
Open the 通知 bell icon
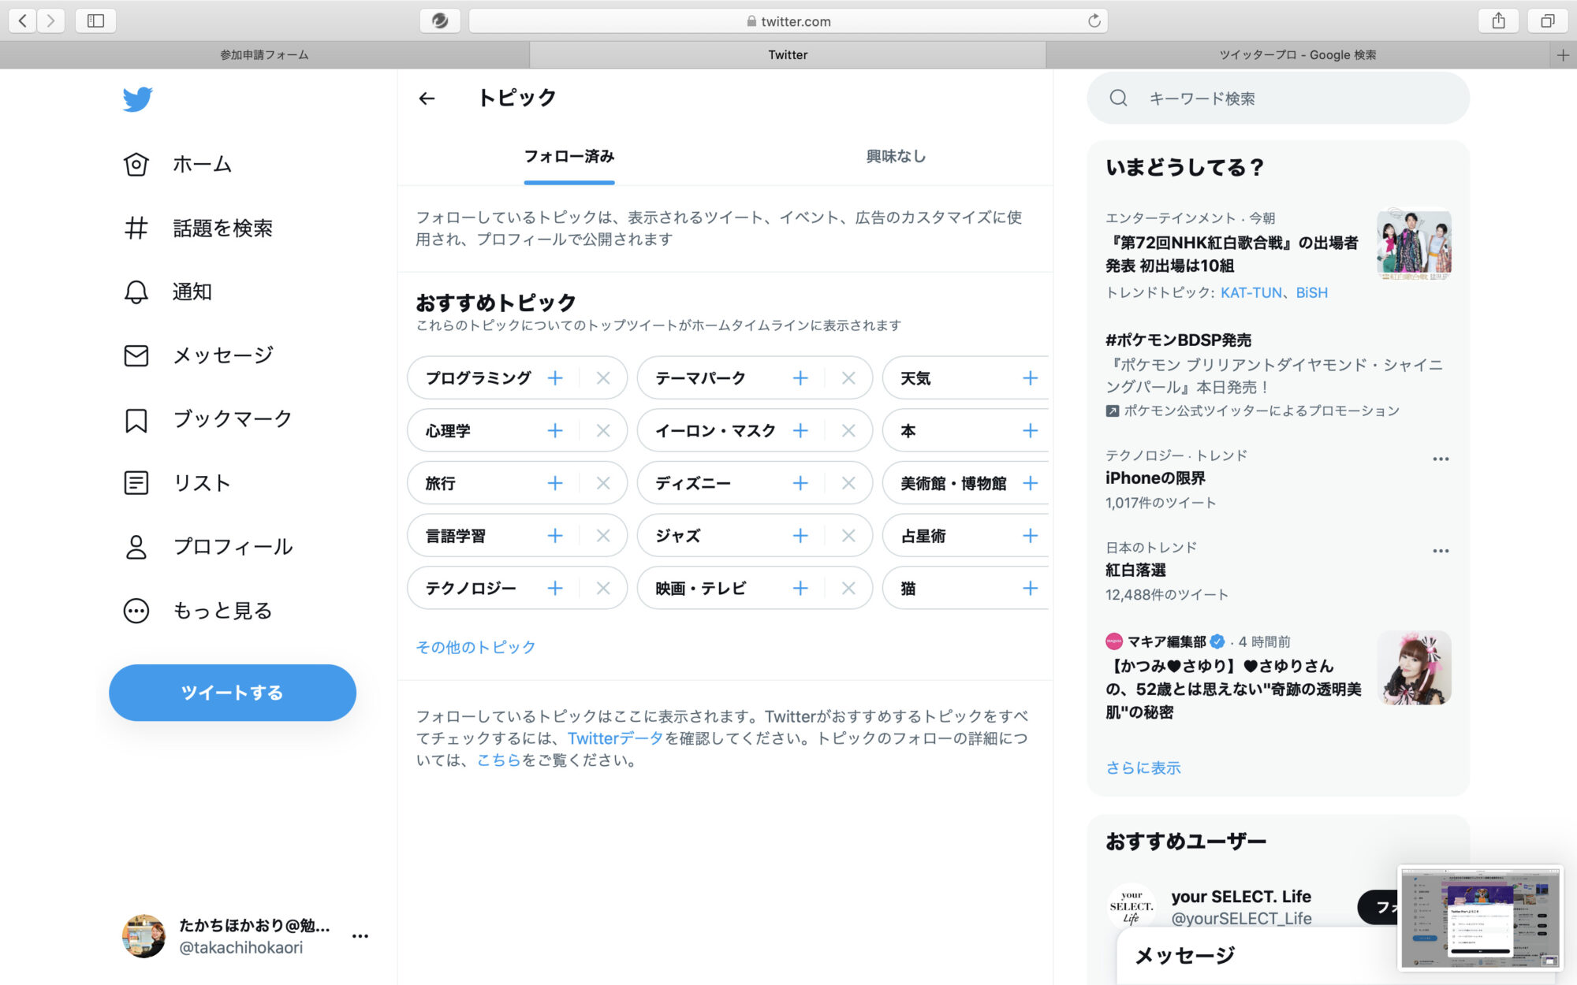point(136,292)
